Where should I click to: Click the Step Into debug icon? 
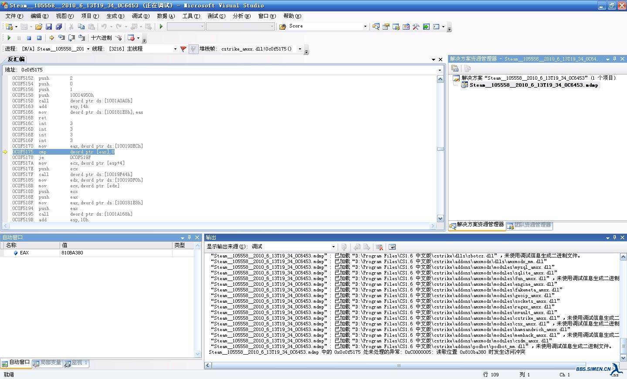[x=61, y=38]
